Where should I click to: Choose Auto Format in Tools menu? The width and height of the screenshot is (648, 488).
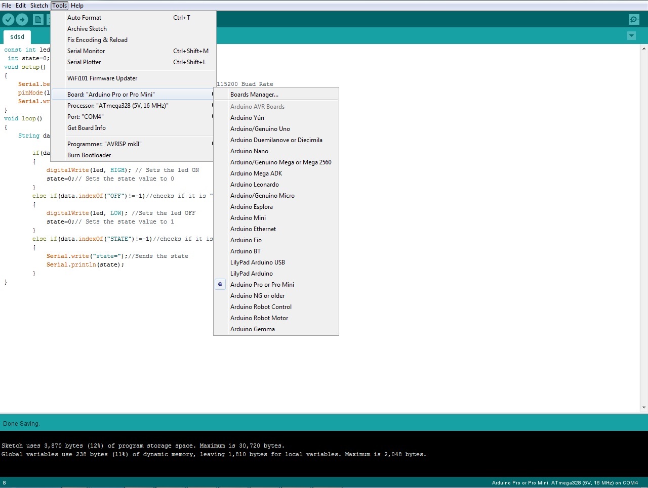(134, 18)
